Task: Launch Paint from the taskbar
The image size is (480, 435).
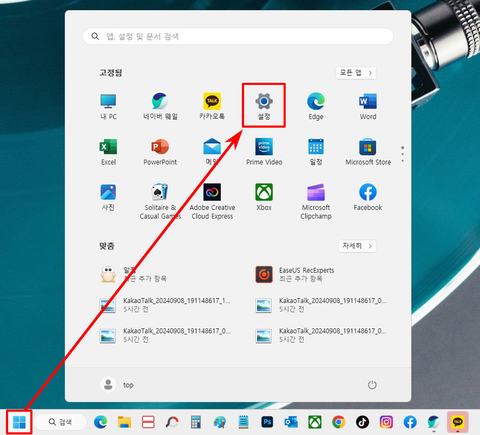Action: pos(220,423)
